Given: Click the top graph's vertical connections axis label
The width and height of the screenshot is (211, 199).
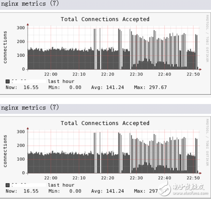Looking at the screenshot, I should click(5, 47).
